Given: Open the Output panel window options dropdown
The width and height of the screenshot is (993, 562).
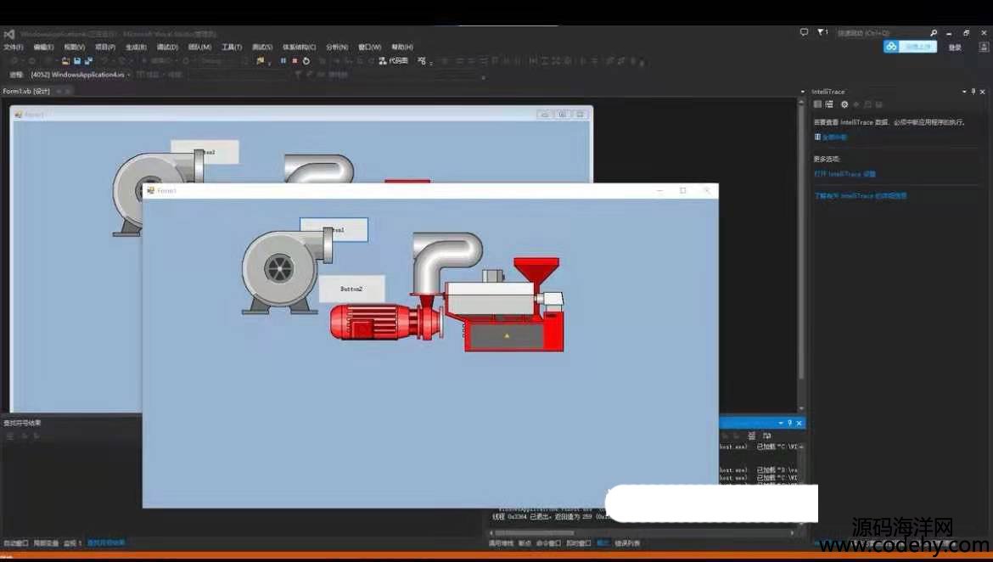Looking at the screenshot, I should (780, 423).
